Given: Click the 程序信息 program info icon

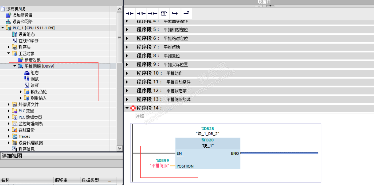Looking at the screenshot, I should (14, 149).
